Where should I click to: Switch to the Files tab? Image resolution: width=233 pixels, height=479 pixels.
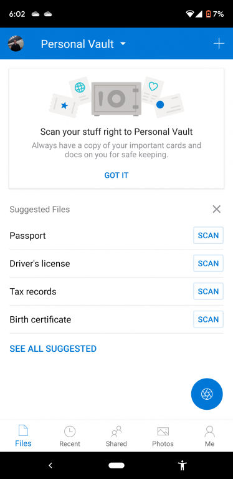(23, 435)
